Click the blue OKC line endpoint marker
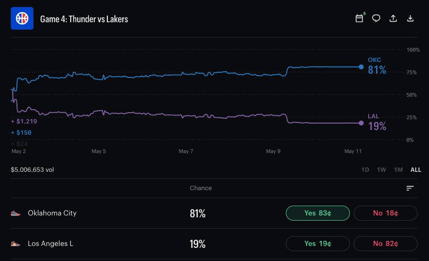The width and height of the screenshot is (429, 261). click(x=361, y=67)
